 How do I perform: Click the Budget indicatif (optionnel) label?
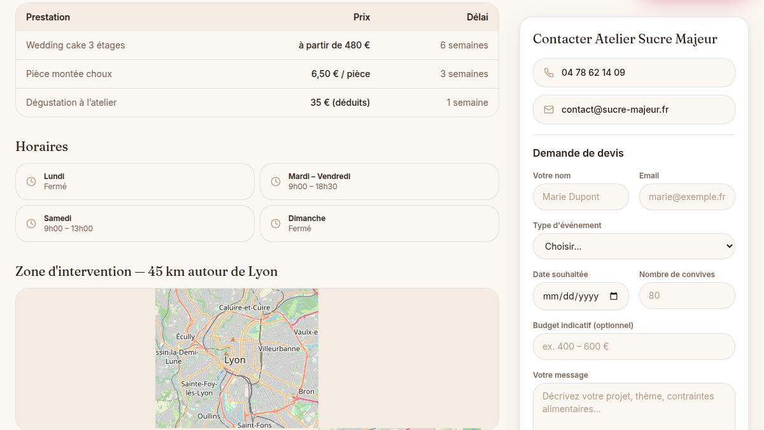click(583, 326)
